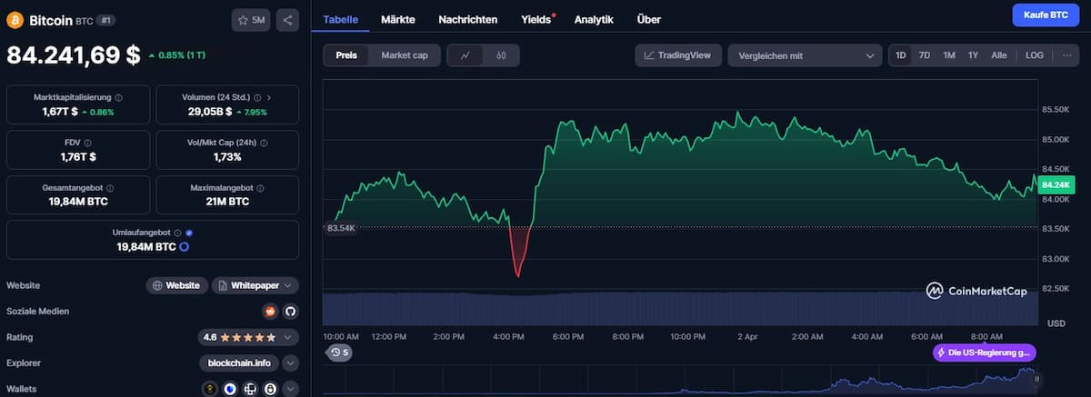This screenshot has width=1091, height=397.
Task: Open the Vergleichen mit dropdown
Action: (x=806, y=55)
